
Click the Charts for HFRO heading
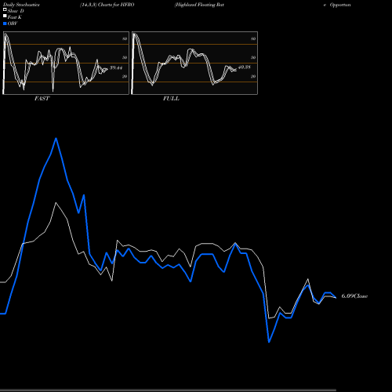pyautogui.click(x=116, y=5)
